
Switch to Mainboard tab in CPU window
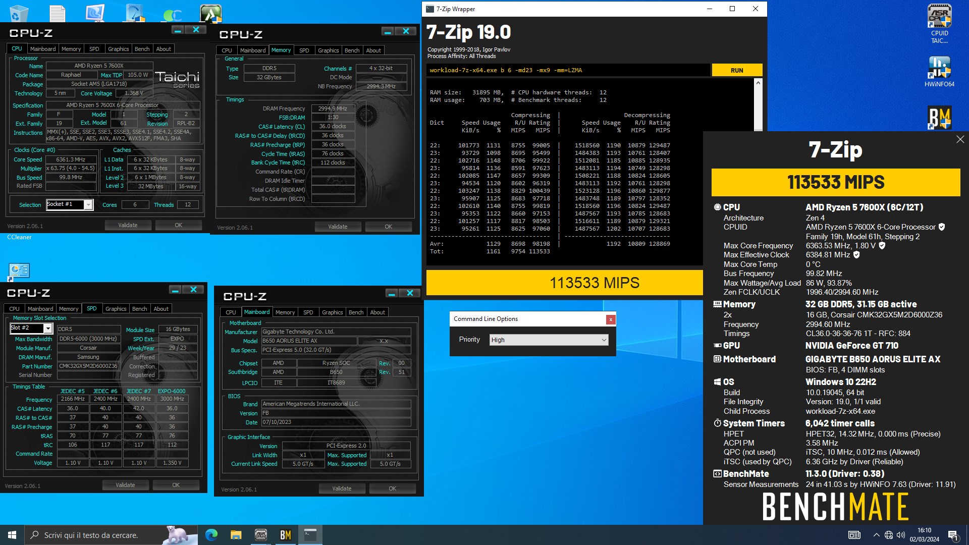click(x=43, y=49)
